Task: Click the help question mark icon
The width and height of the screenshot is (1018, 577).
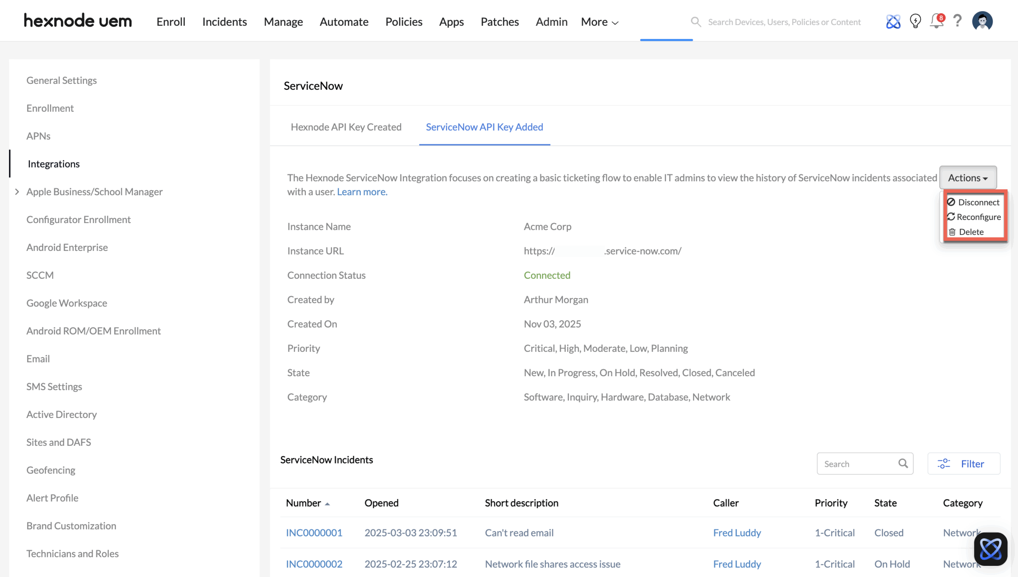Action: pos(958,21)
